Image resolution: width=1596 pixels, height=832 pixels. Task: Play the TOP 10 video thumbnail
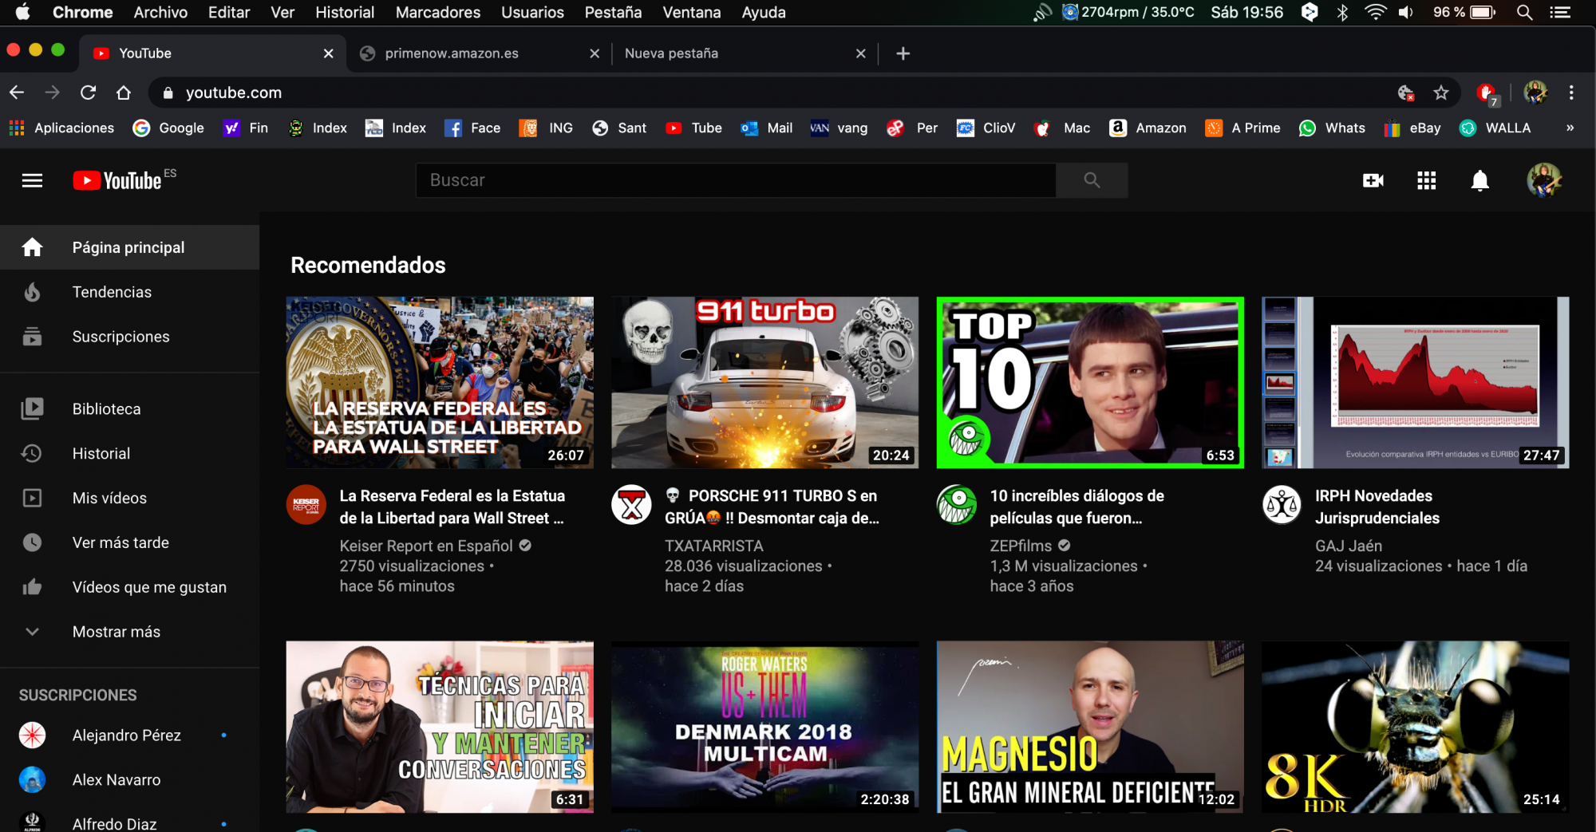pyautogui.click(x=1090, y=382)
